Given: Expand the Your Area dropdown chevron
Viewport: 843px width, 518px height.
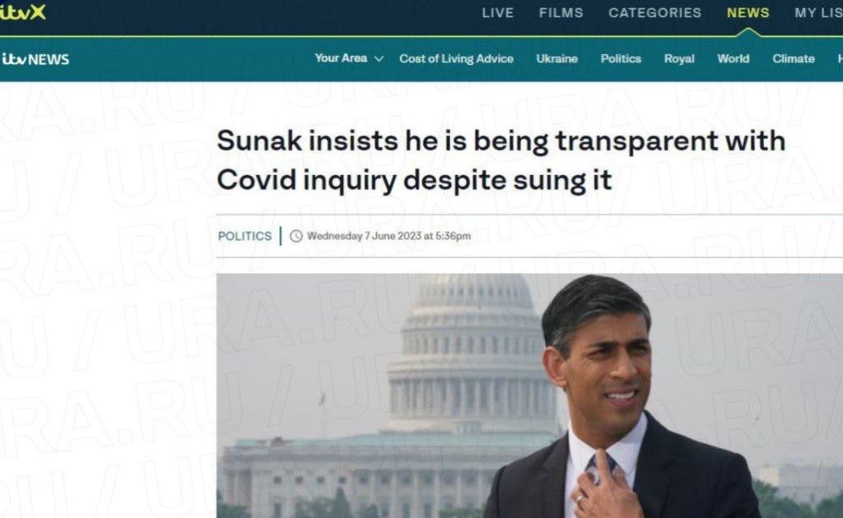Looking at the screenshot, I should point(379,59).
